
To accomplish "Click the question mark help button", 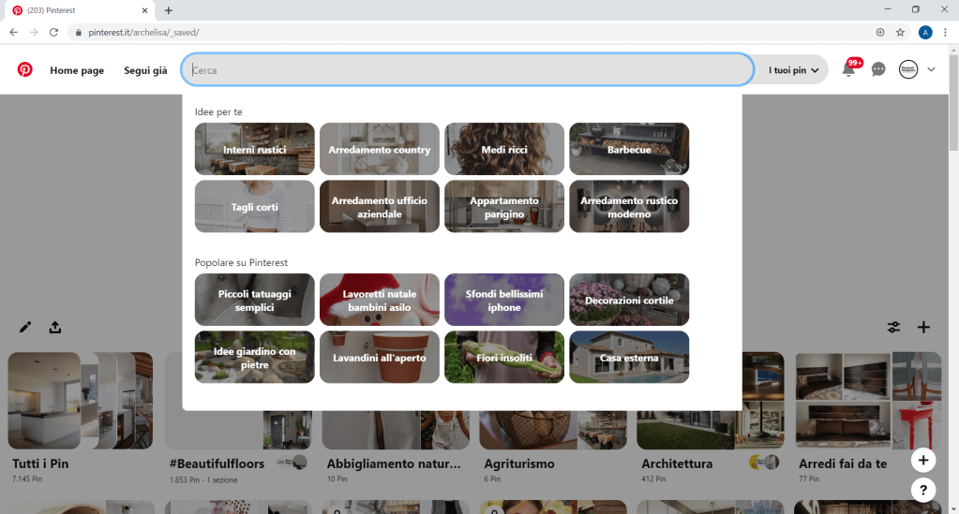I will coord(923,490).
